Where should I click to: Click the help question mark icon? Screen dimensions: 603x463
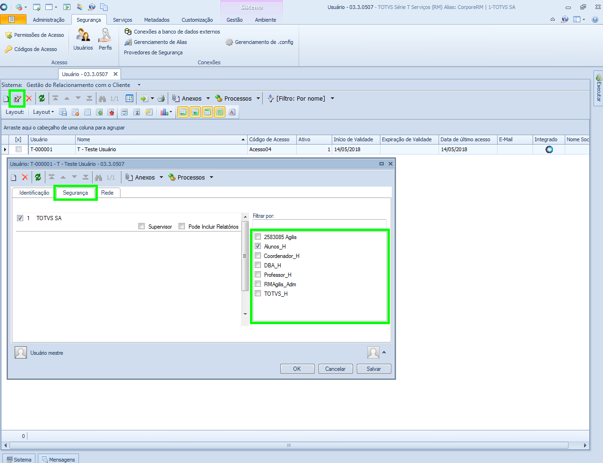[595, 19]
